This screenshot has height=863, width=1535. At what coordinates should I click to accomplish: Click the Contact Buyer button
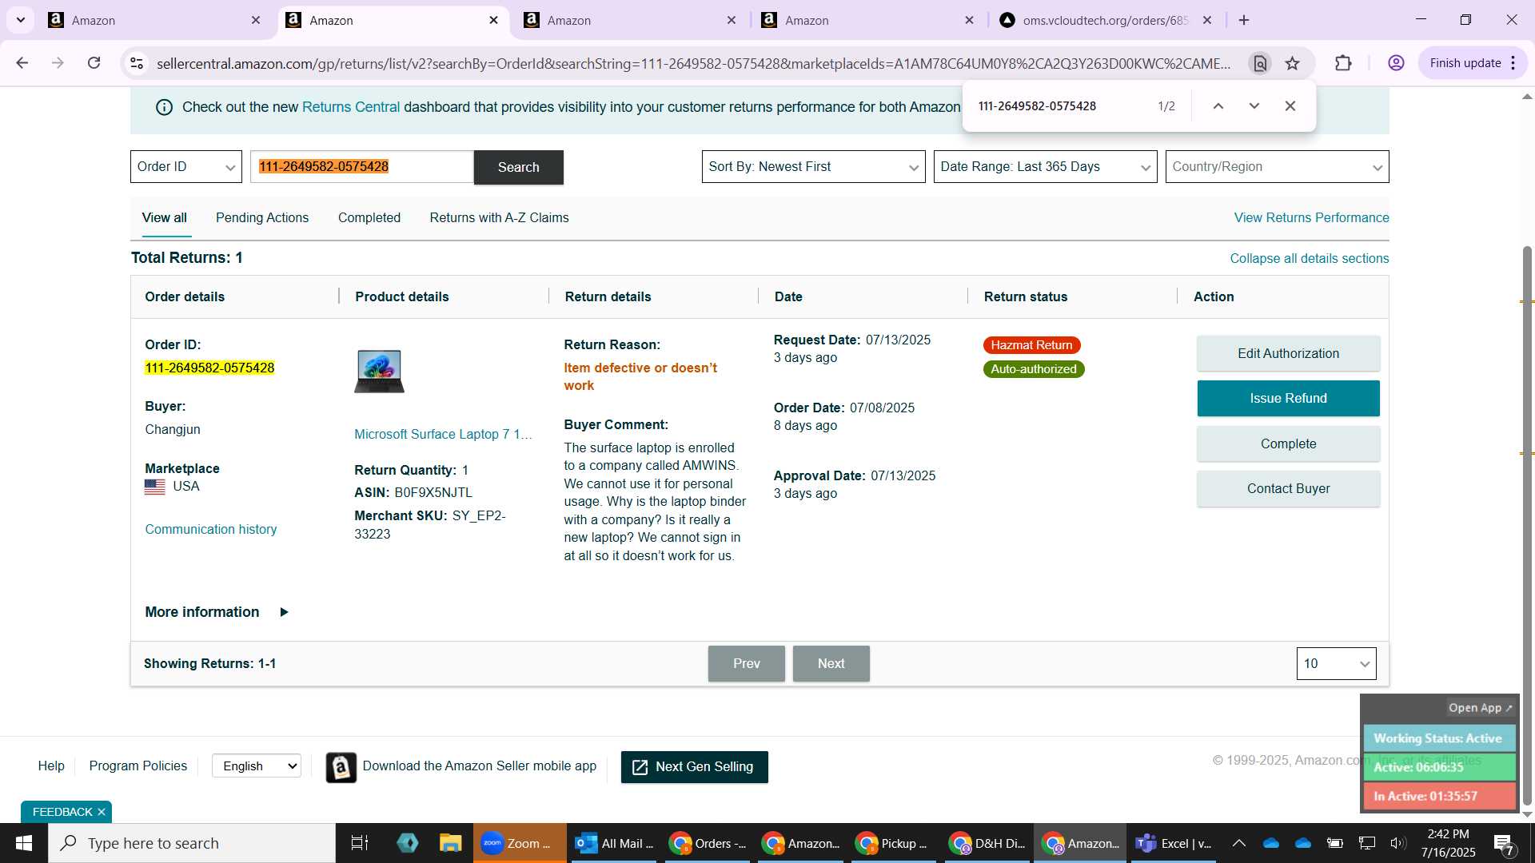[1288, 488]
